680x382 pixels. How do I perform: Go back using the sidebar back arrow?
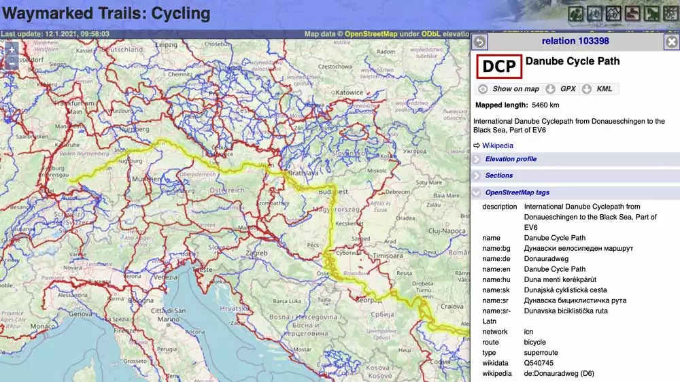pos(479,41)
